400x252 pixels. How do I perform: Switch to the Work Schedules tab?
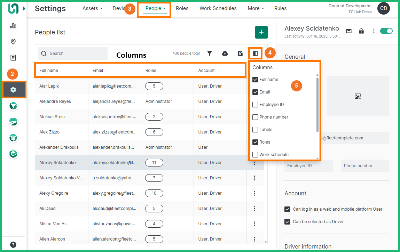point(218,8)
